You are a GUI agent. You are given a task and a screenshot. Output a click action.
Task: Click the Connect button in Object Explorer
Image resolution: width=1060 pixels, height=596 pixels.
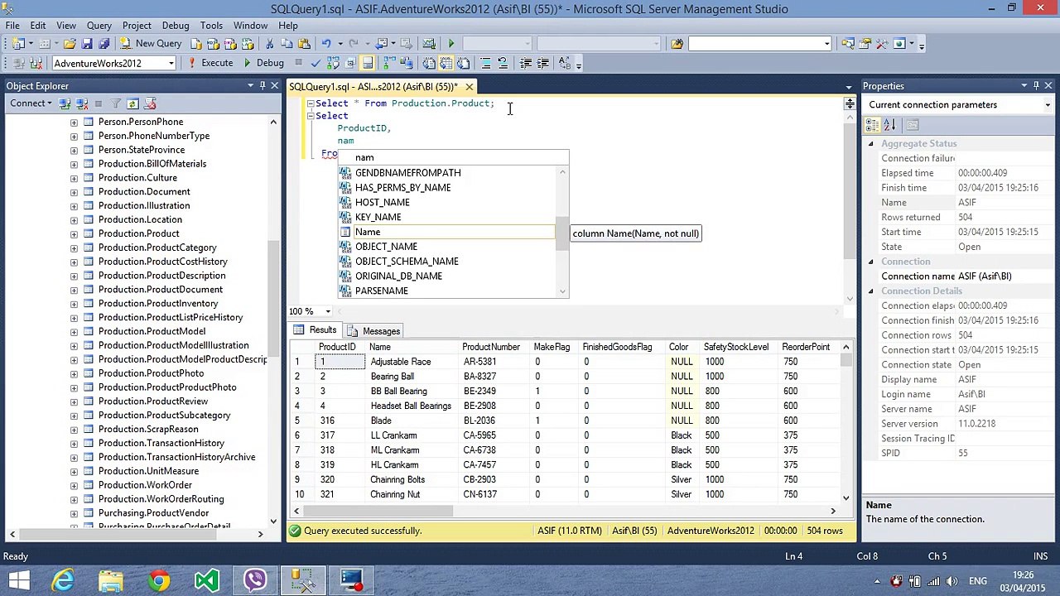[31, 103]
